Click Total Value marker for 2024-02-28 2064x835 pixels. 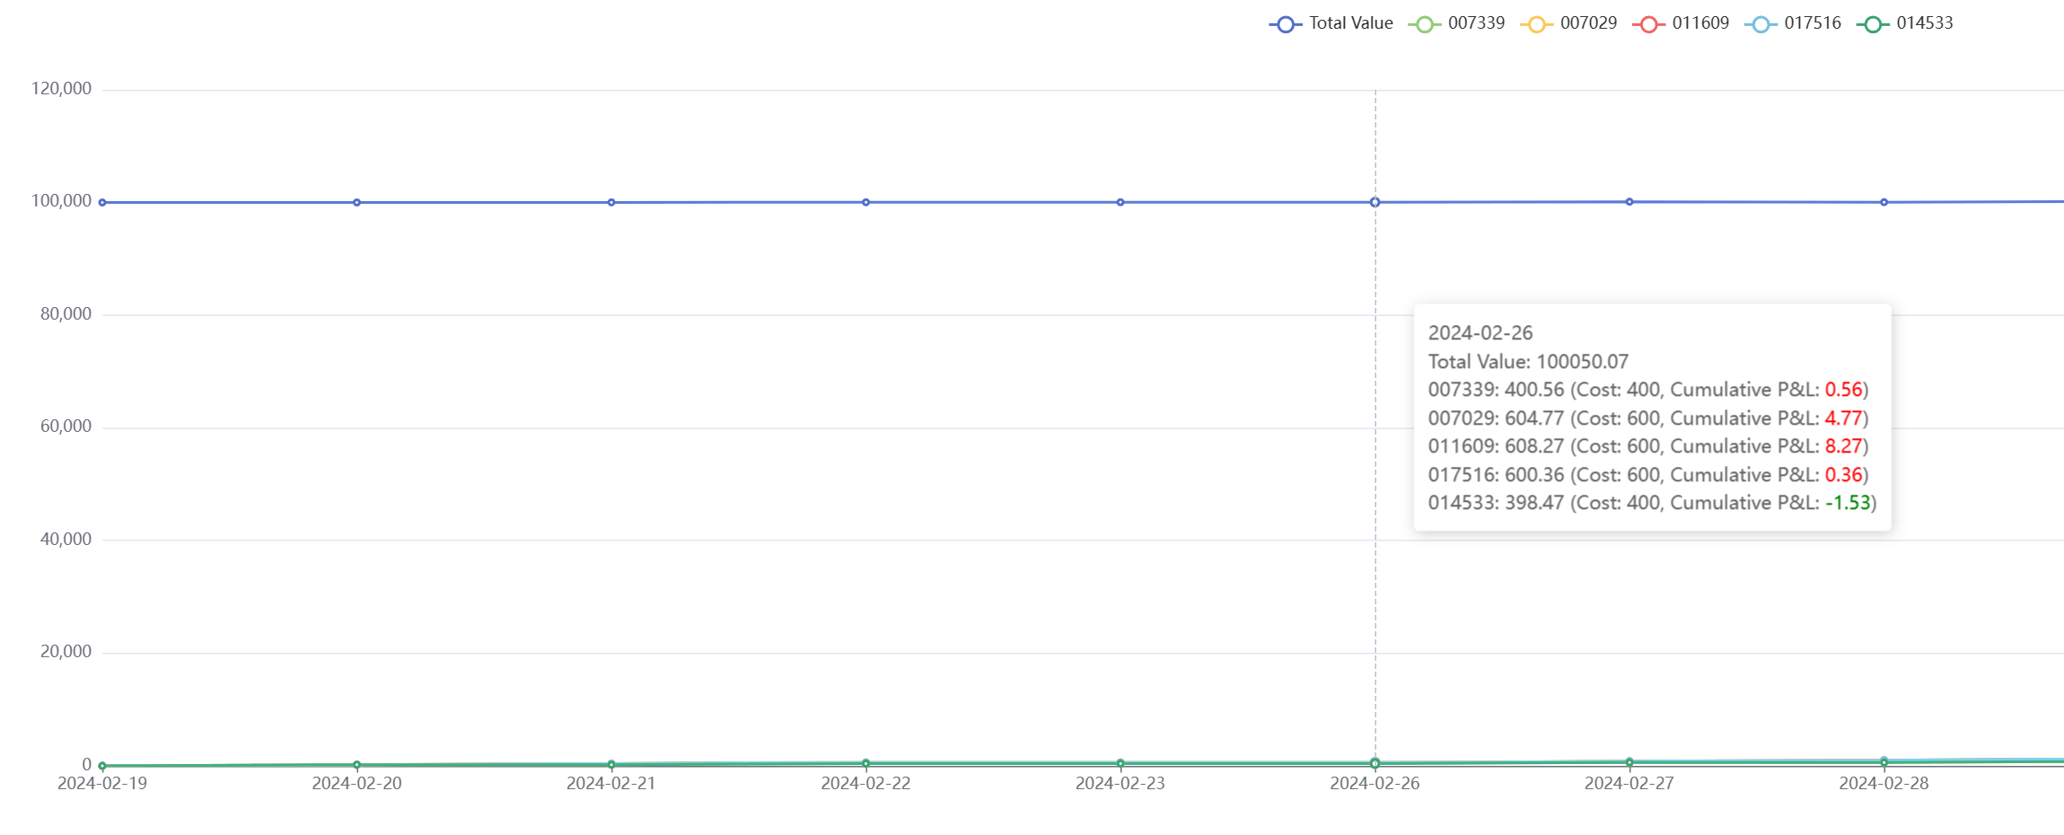click(x=1884, y=203)
